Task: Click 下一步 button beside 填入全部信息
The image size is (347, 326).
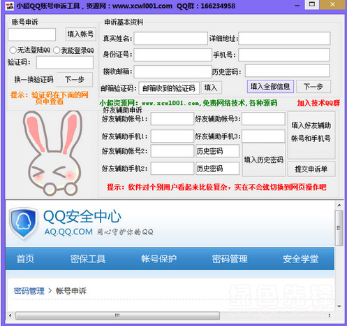Action: pos(313,87)
